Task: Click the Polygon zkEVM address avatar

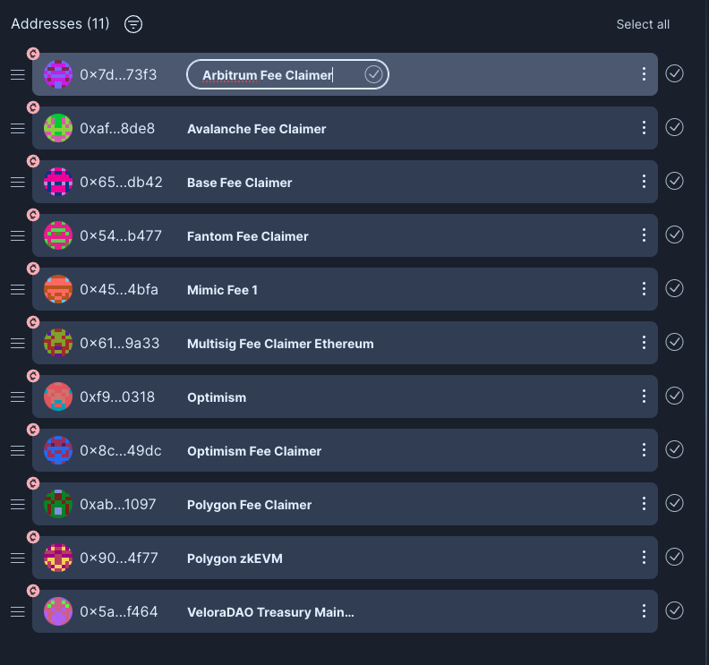Action: click(x=58, y=558)
